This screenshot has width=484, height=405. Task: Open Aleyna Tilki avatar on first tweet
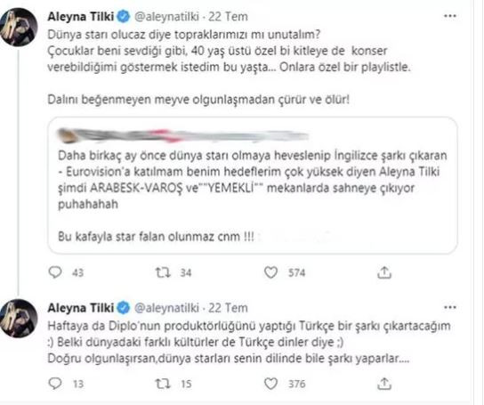(x=19, y=28)
